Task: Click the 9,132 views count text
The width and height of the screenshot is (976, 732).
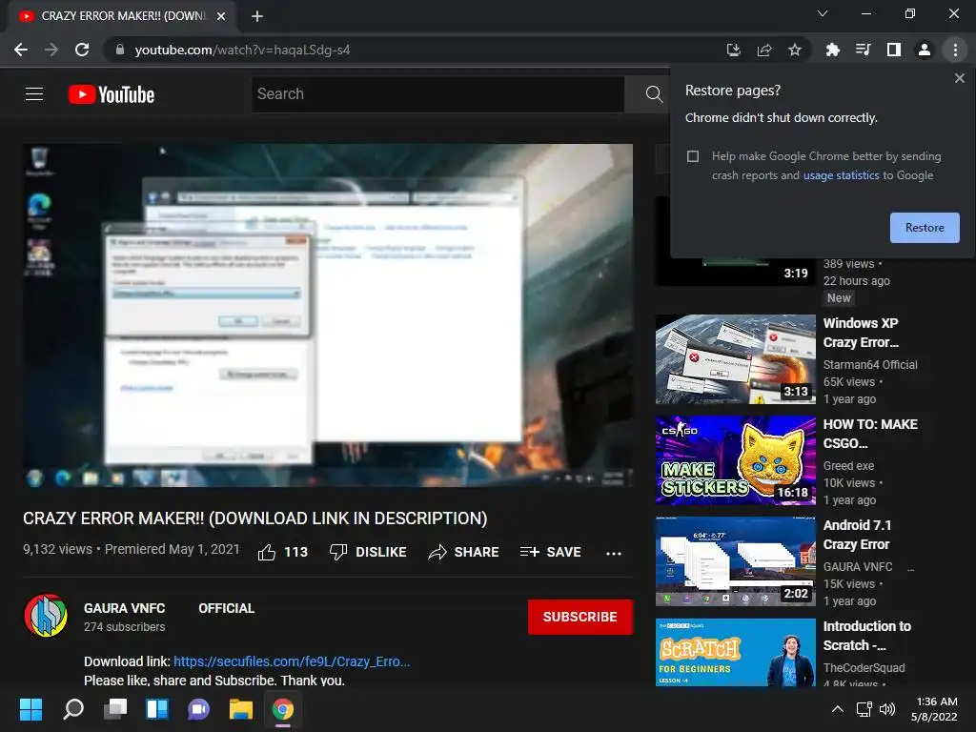Action: (x=57, y=549)
